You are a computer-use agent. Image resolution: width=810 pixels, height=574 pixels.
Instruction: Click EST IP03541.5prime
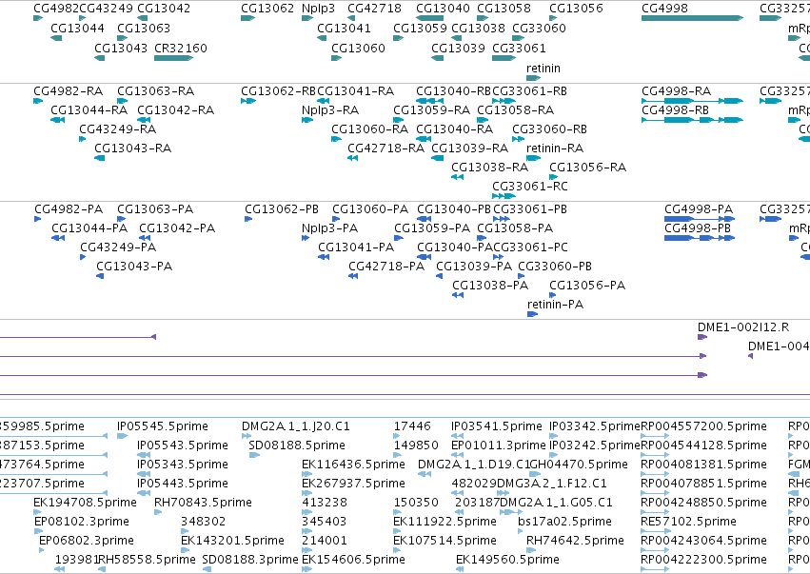pos(497,426)
